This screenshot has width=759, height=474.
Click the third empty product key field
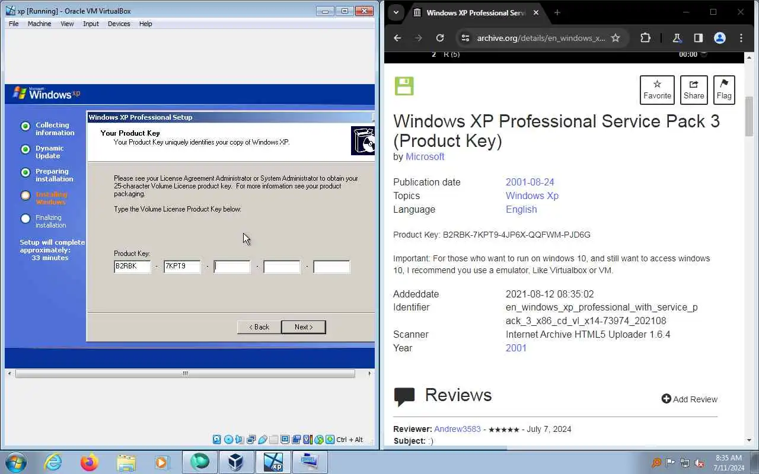pos(232,267)
